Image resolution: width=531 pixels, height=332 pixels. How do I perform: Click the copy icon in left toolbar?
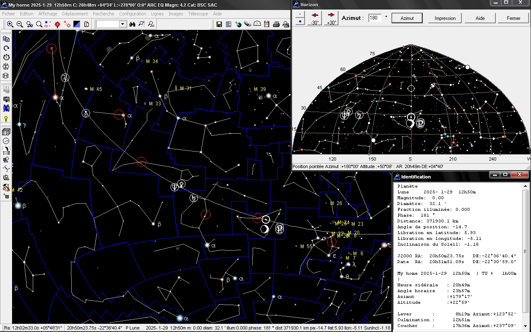(x=6, y=39)
